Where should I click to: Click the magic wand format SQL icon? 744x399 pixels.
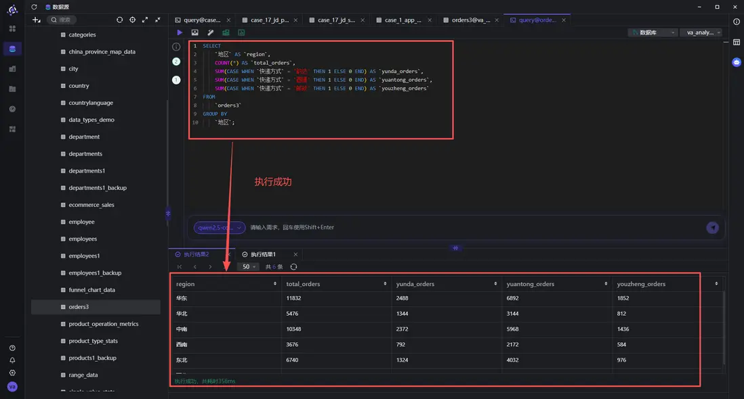[x=210, y=32]
